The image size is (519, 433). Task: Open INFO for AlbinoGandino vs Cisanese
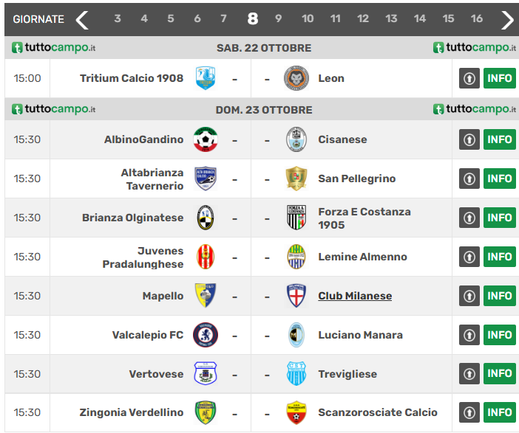[x=500, y=139]
